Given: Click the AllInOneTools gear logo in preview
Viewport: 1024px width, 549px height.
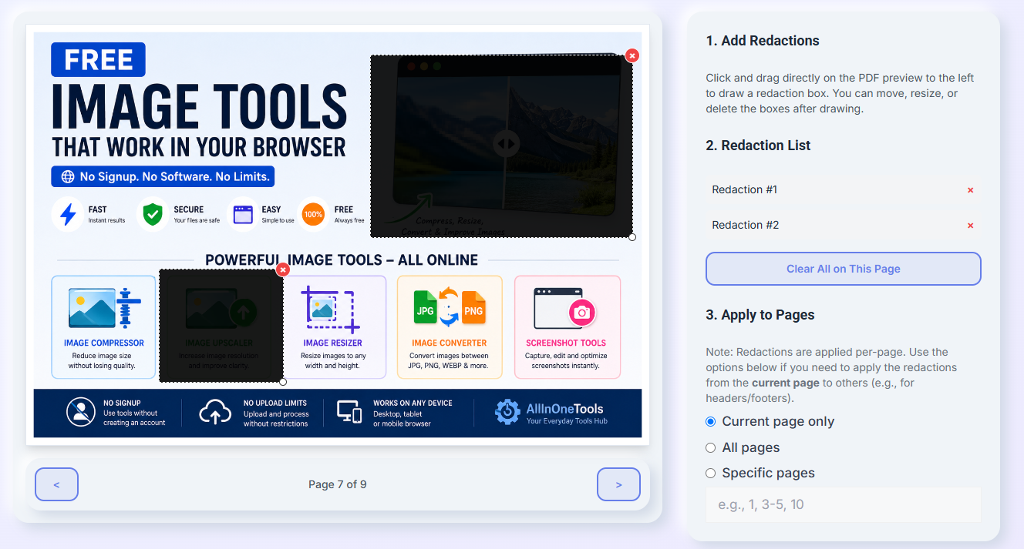Looking at the screenshot, I should 507,413.
